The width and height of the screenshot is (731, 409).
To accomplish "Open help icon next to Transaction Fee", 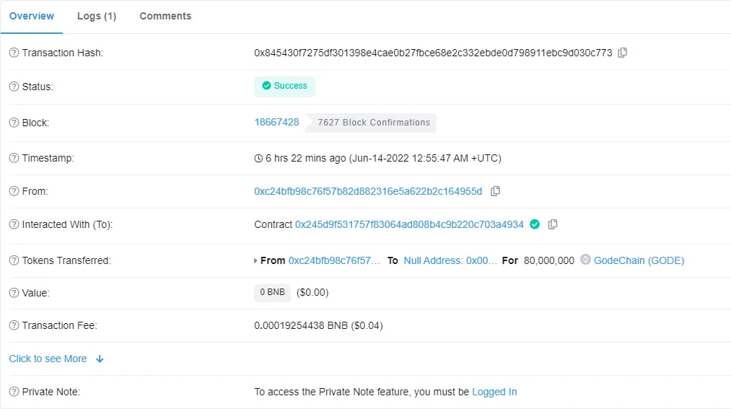I will point(14,325).
